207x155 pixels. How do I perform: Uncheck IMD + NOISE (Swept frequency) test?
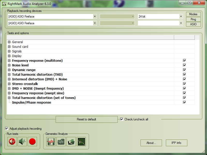(x=184, y=88)
